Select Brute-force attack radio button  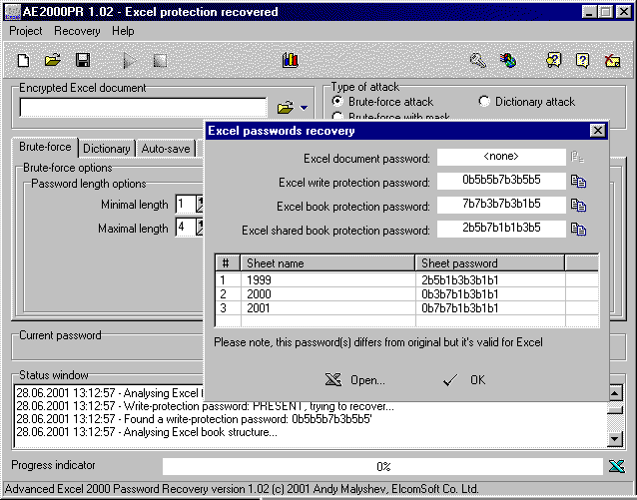(x=337, y=102)
